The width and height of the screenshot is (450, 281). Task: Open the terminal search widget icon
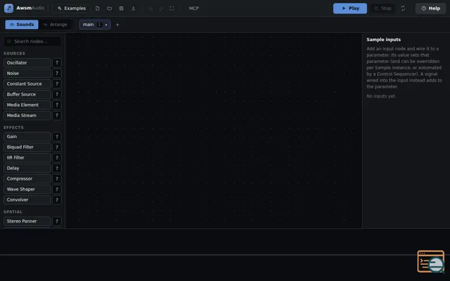coord(431,261)
